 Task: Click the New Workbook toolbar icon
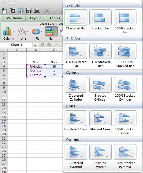pyautogui.click(x=4, y=10)
